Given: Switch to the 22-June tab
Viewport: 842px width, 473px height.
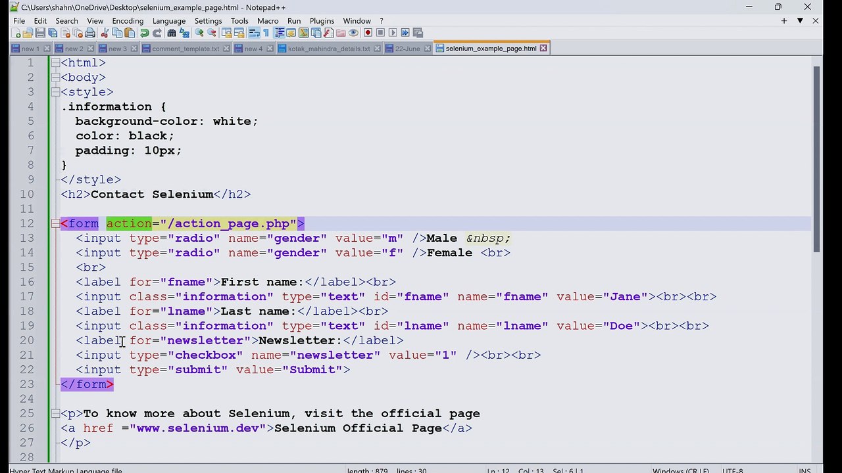Looking at the screenshot, I should (x=407, y=49).
